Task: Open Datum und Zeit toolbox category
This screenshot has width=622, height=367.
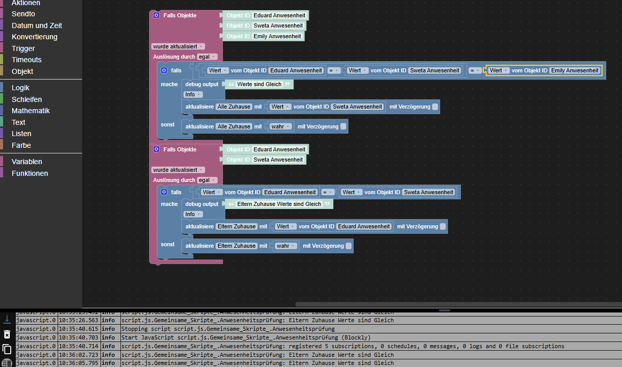Action: point(37,25)
